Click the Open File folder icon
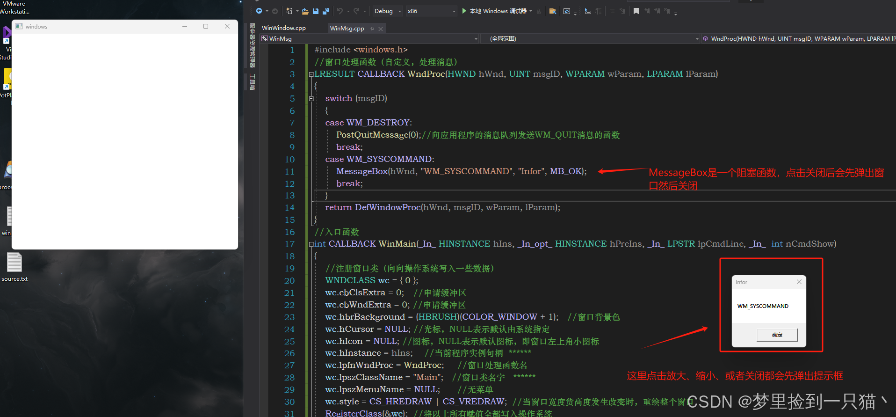896x417 pixels. tap(305, 11)
